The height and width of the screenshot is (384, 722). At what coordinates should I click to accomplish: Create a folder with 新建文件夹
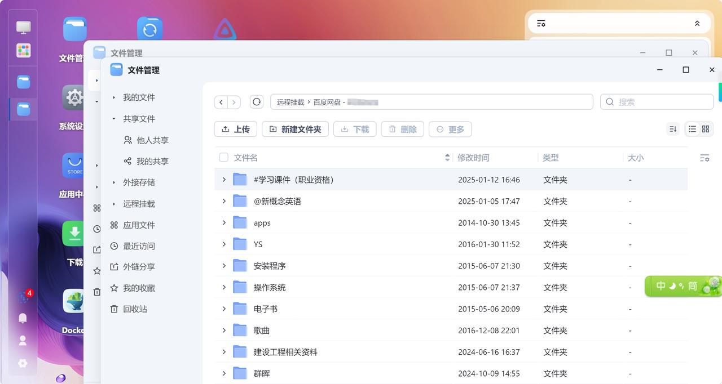click(295, 129)
